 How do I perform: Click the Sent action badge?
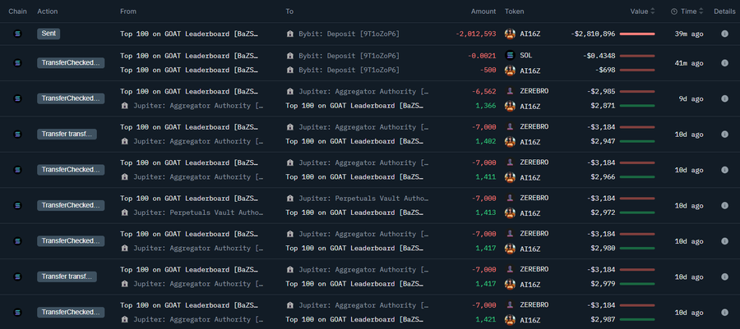click(49, 34)
